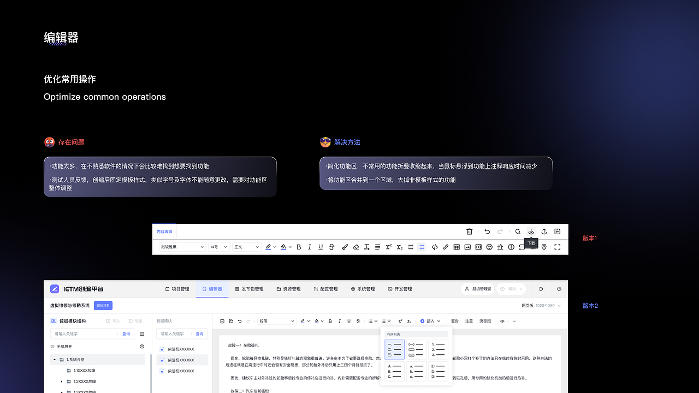Open the text highlight color swatch

268,247
